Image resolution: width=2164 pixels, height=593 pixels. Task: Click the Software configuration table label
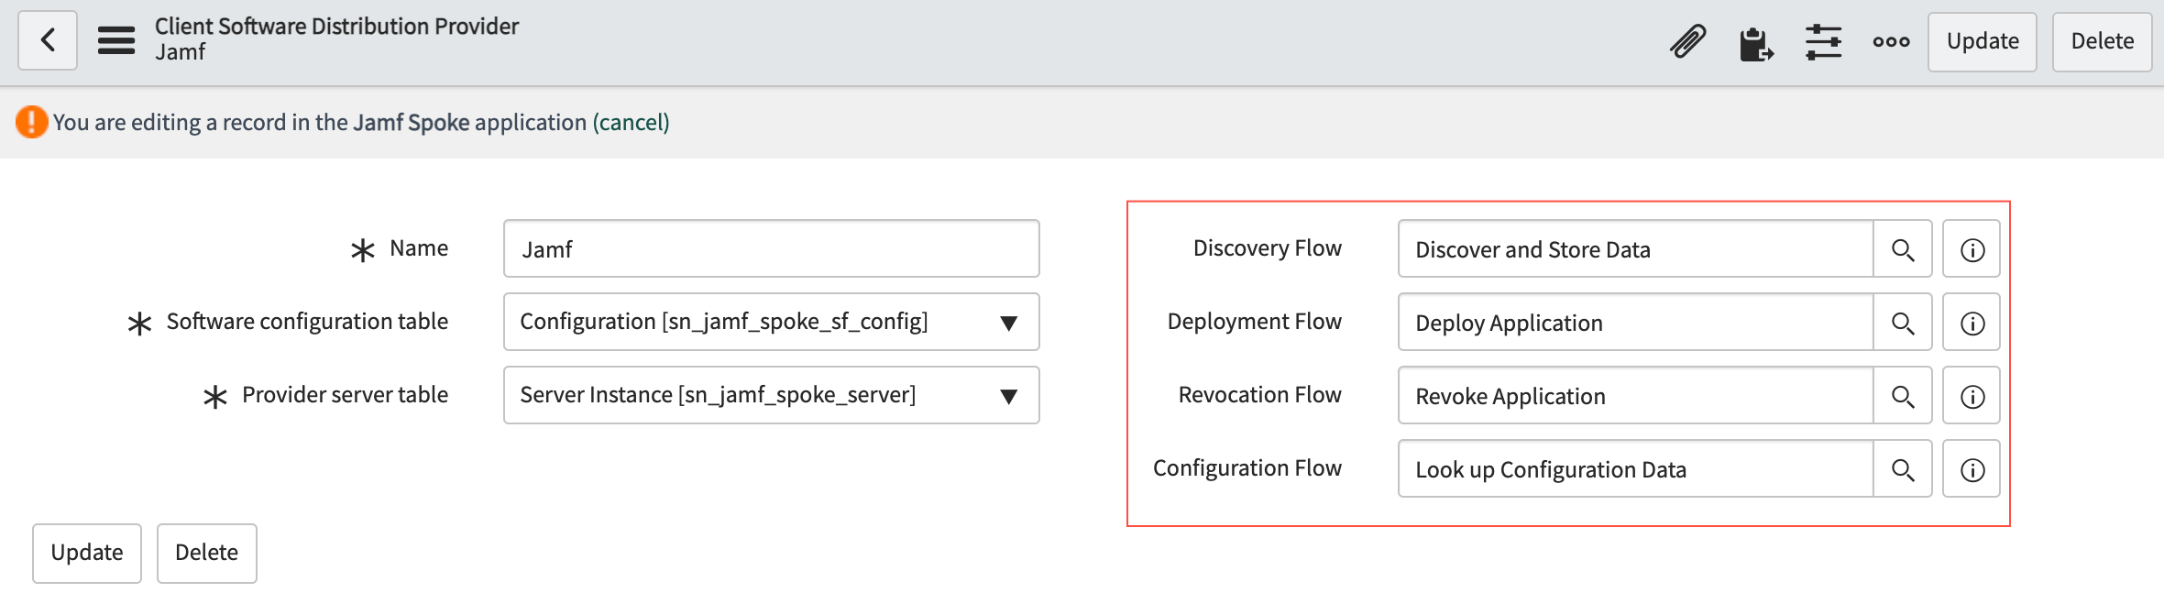tap(307, 322)
